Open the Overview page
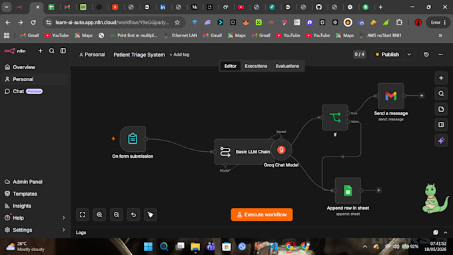This screenshot has width=453, height=255. pos(35,67)
